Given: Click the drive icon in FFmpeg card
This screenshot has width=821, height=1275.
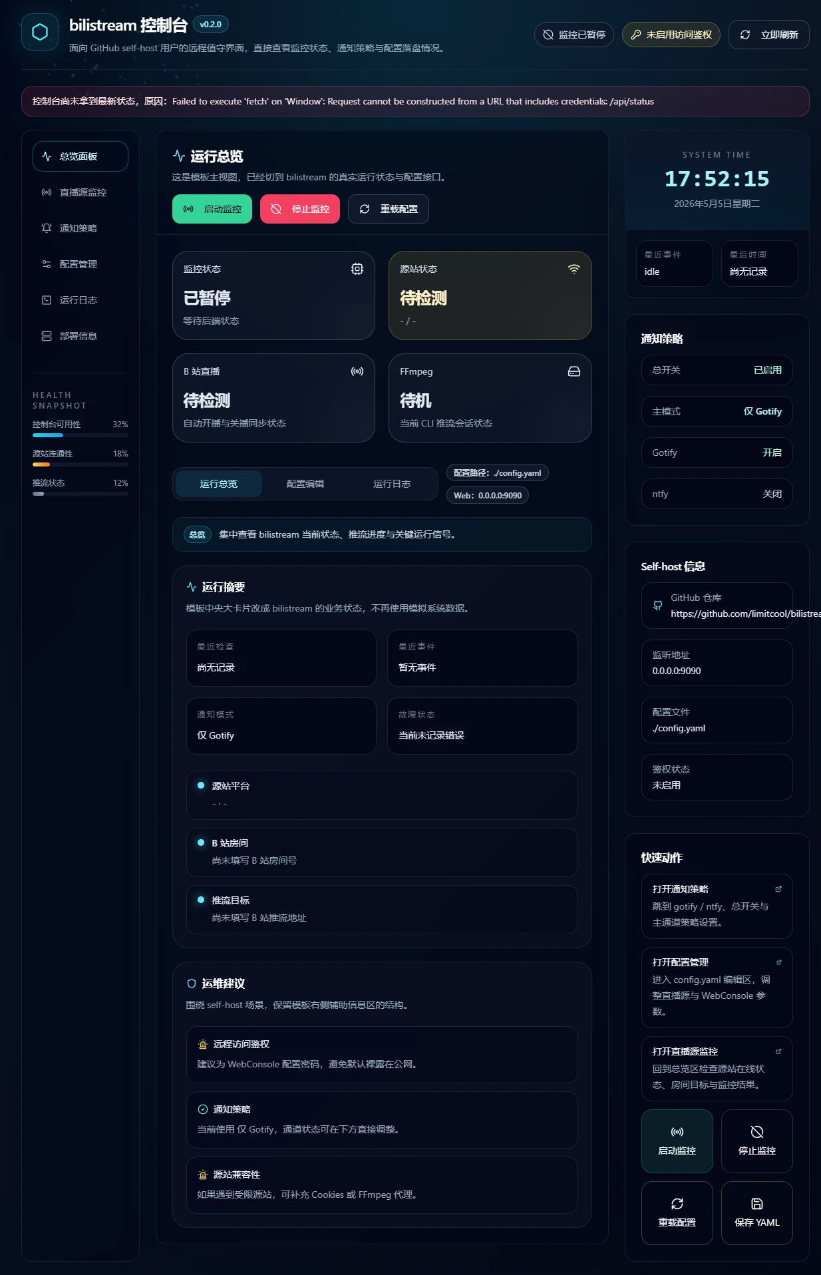Looking at the screenshot, I should click(574, 371).
